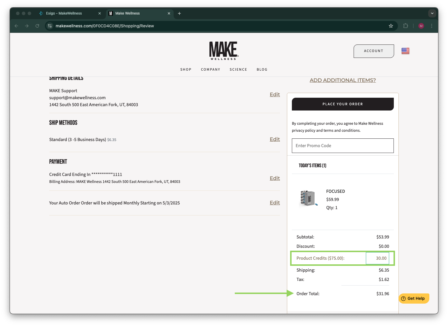This screenshot has width=448, height=326.
Task: Open the SCIENCE menu item
Action: [x=238, y=70]
